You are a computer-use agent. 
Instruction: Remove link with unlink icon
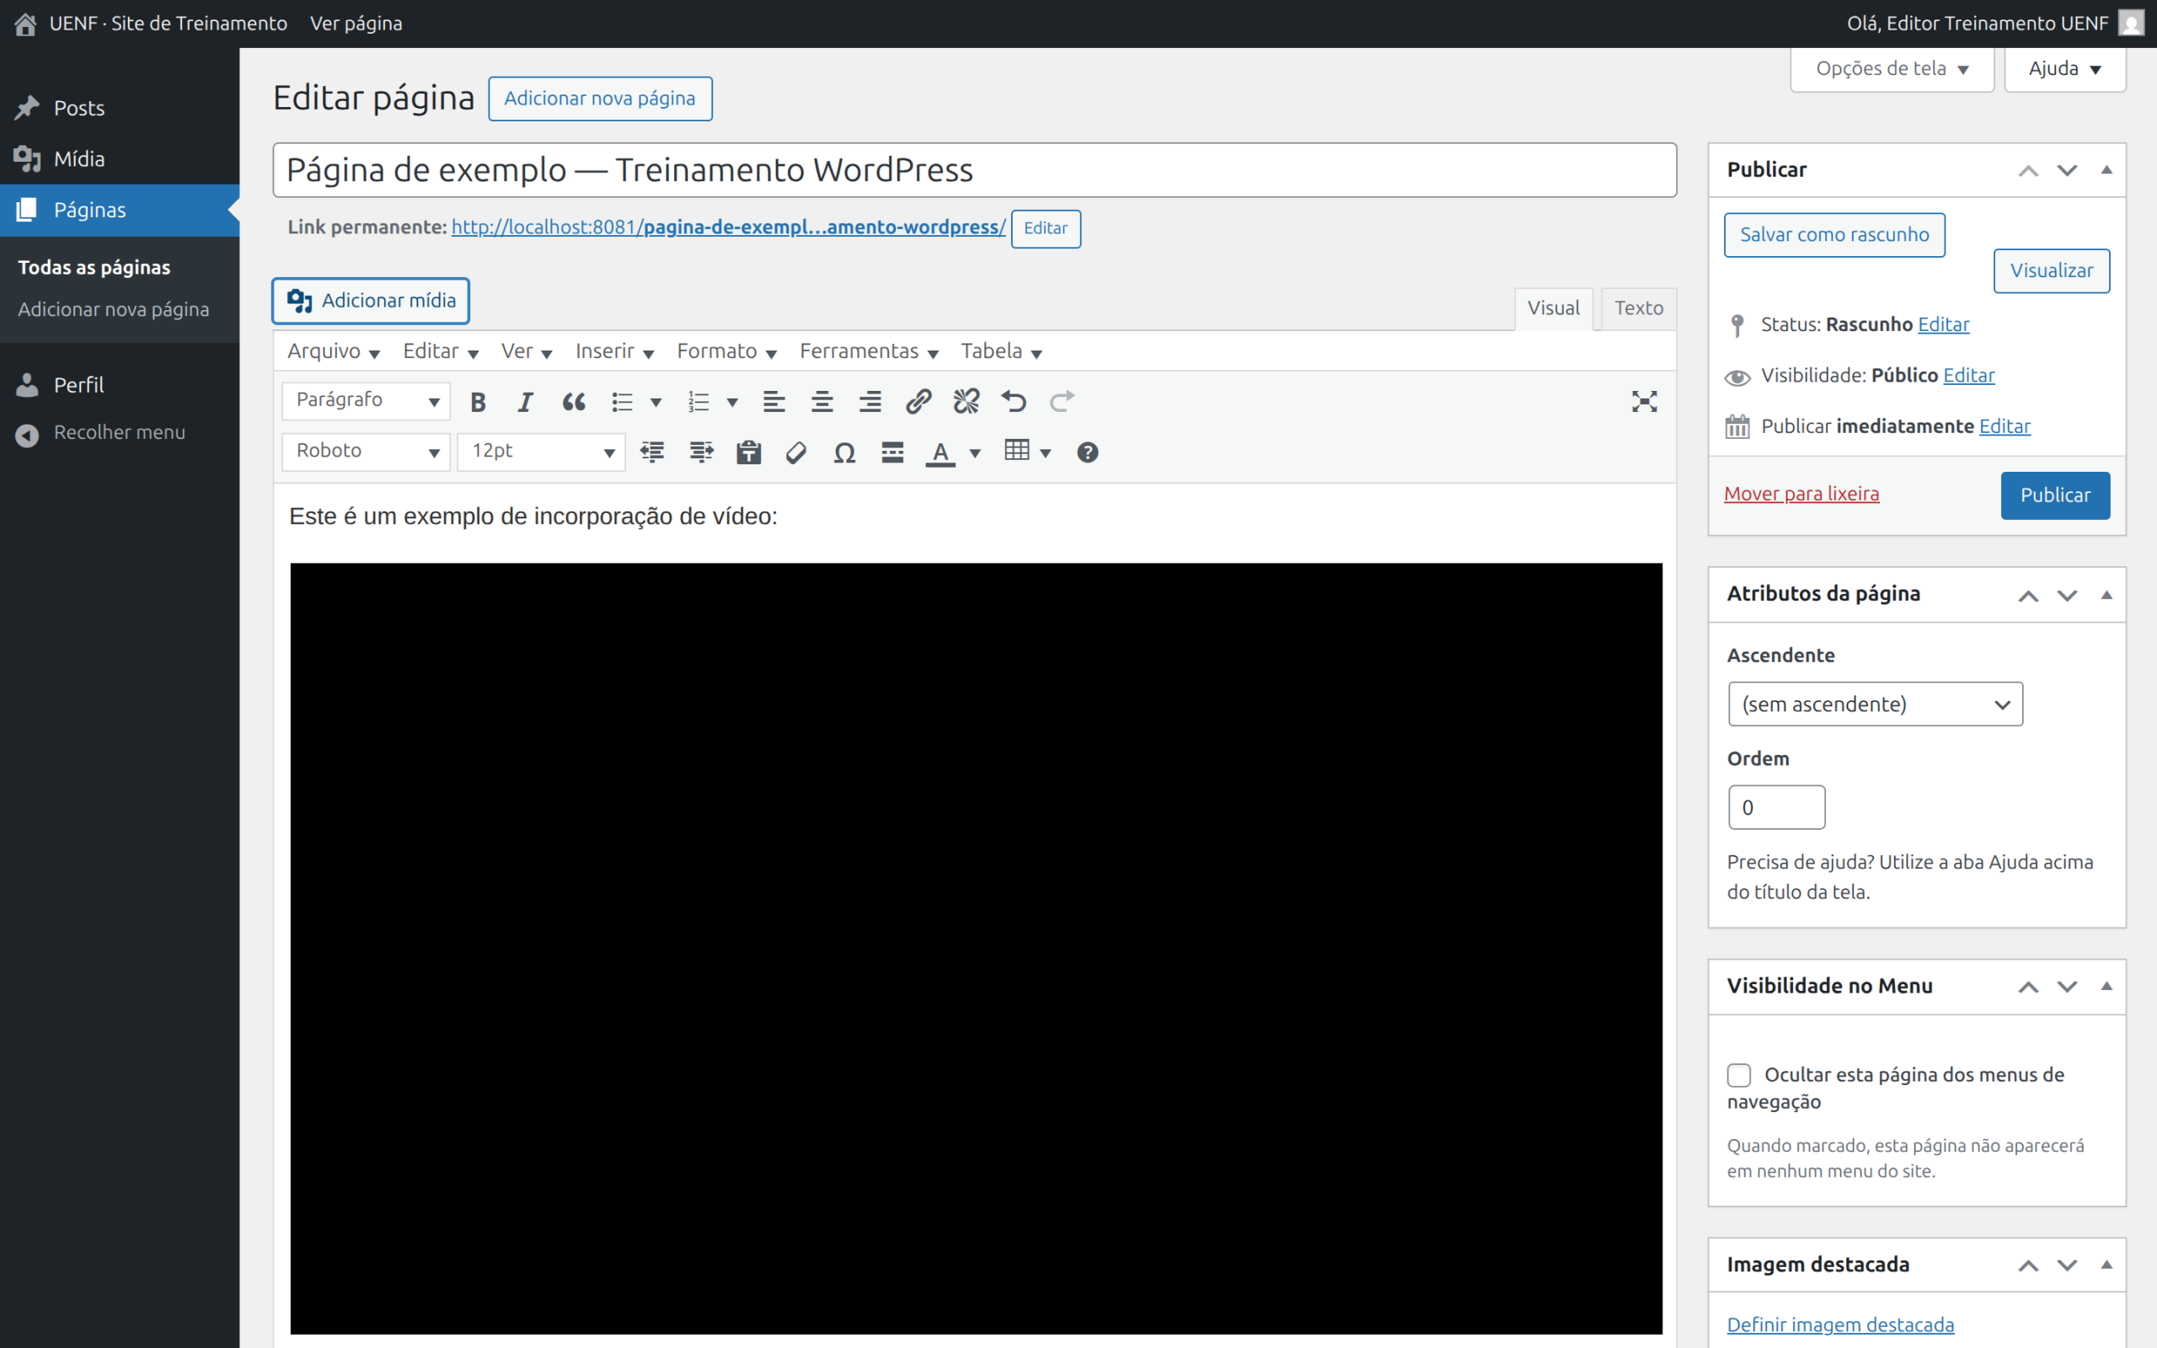click(966, 402)
